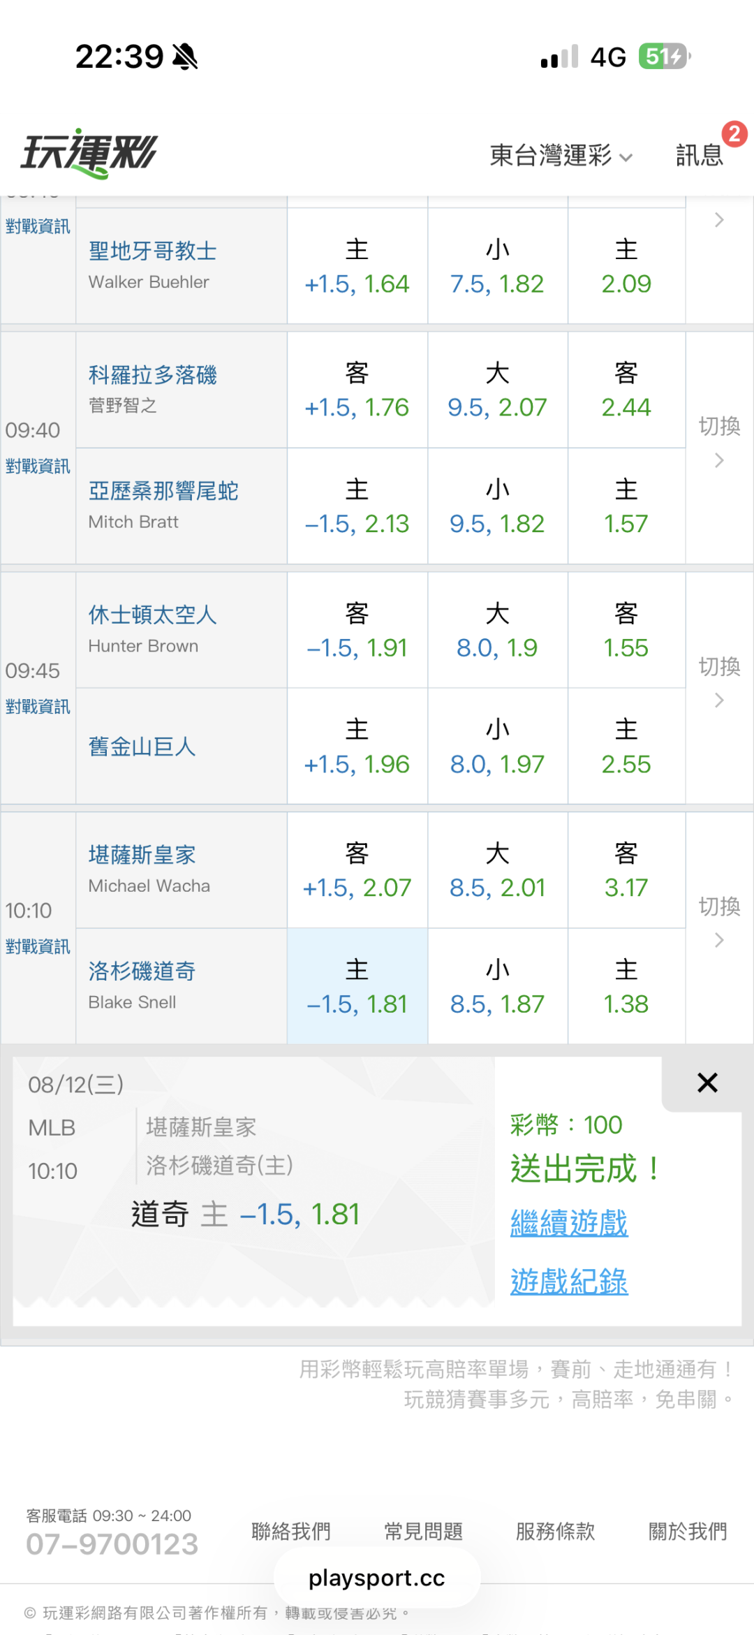
Task: Go to 聯絡我們 footer item
Action: click(291, 1532)
